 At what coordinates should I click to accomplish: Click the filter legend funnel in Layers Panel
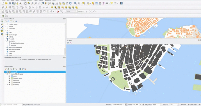pos(13,69)
